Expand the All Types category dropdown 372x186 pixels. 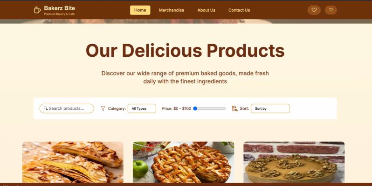(142, 108)
